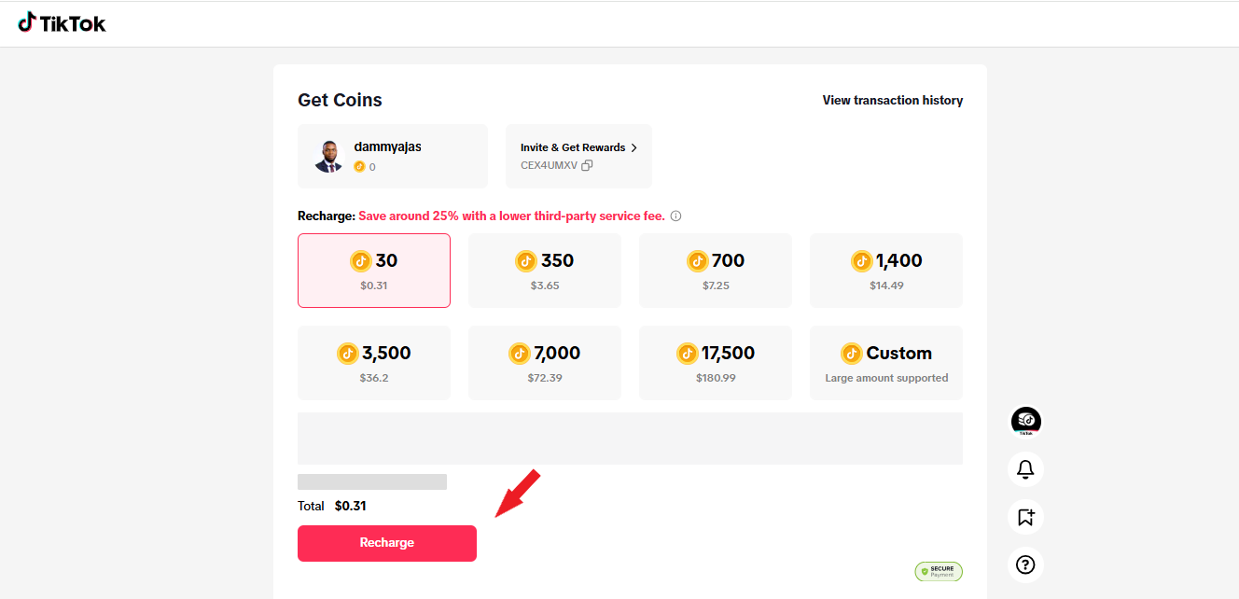Open help question mark icon

coord(1025,564)
